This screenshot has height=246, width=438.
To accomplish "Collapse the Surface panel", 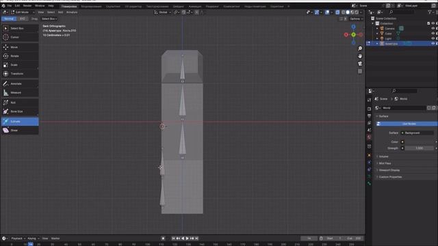I will point(383,116).
